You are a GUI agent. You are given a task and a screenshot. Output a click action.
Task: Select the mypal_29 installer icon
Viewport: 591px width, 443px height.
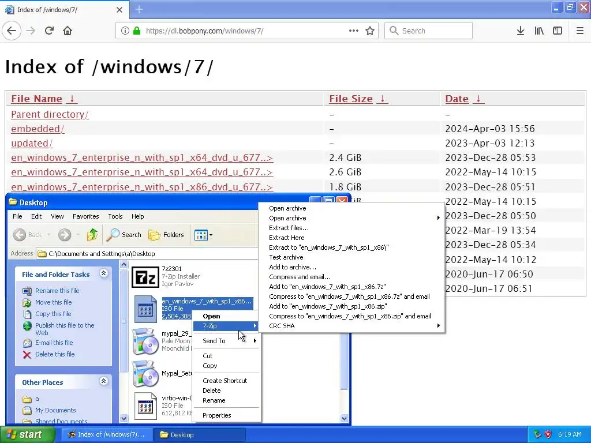click(x=145, y=341)
